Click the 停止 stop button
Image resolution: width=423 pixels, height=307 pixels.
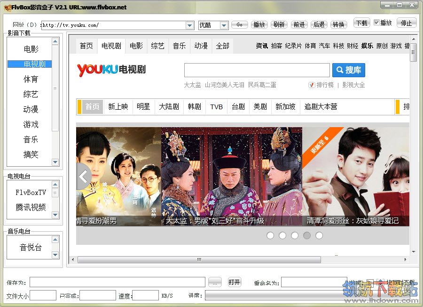pos(406,23)
